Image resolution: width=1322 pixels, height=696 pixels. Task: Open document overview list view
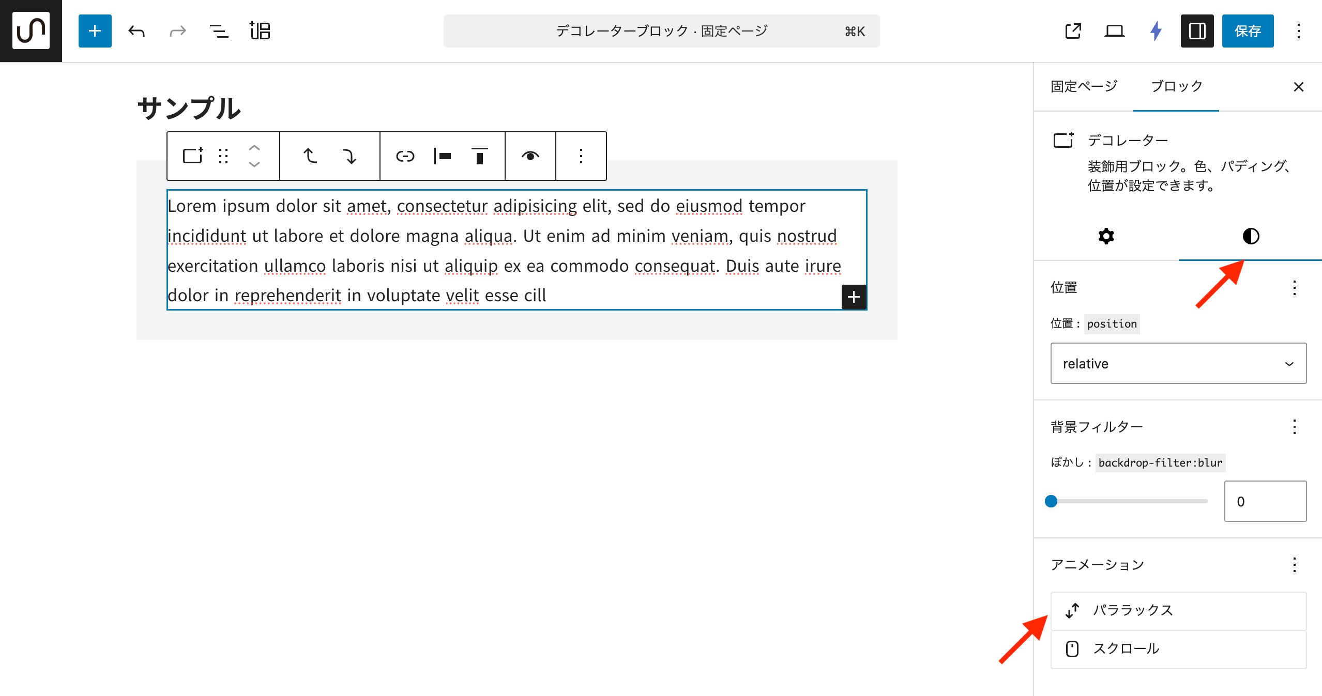[219, 31]
